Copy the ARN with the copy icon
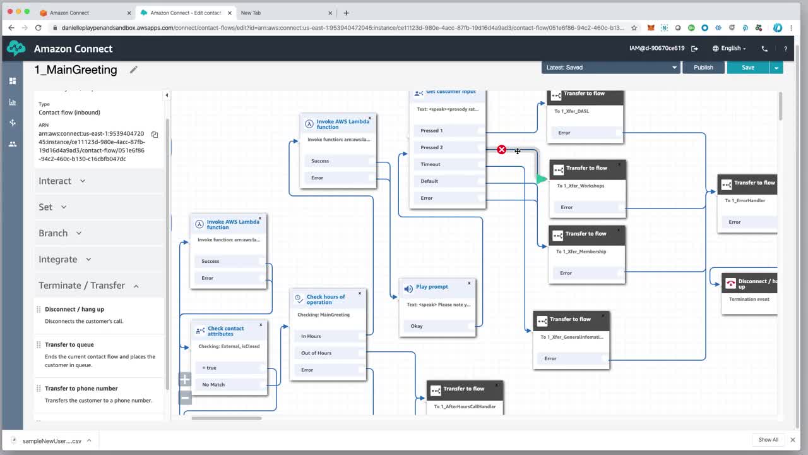This screenshot has width=808, height=455. tap(154, 134)
